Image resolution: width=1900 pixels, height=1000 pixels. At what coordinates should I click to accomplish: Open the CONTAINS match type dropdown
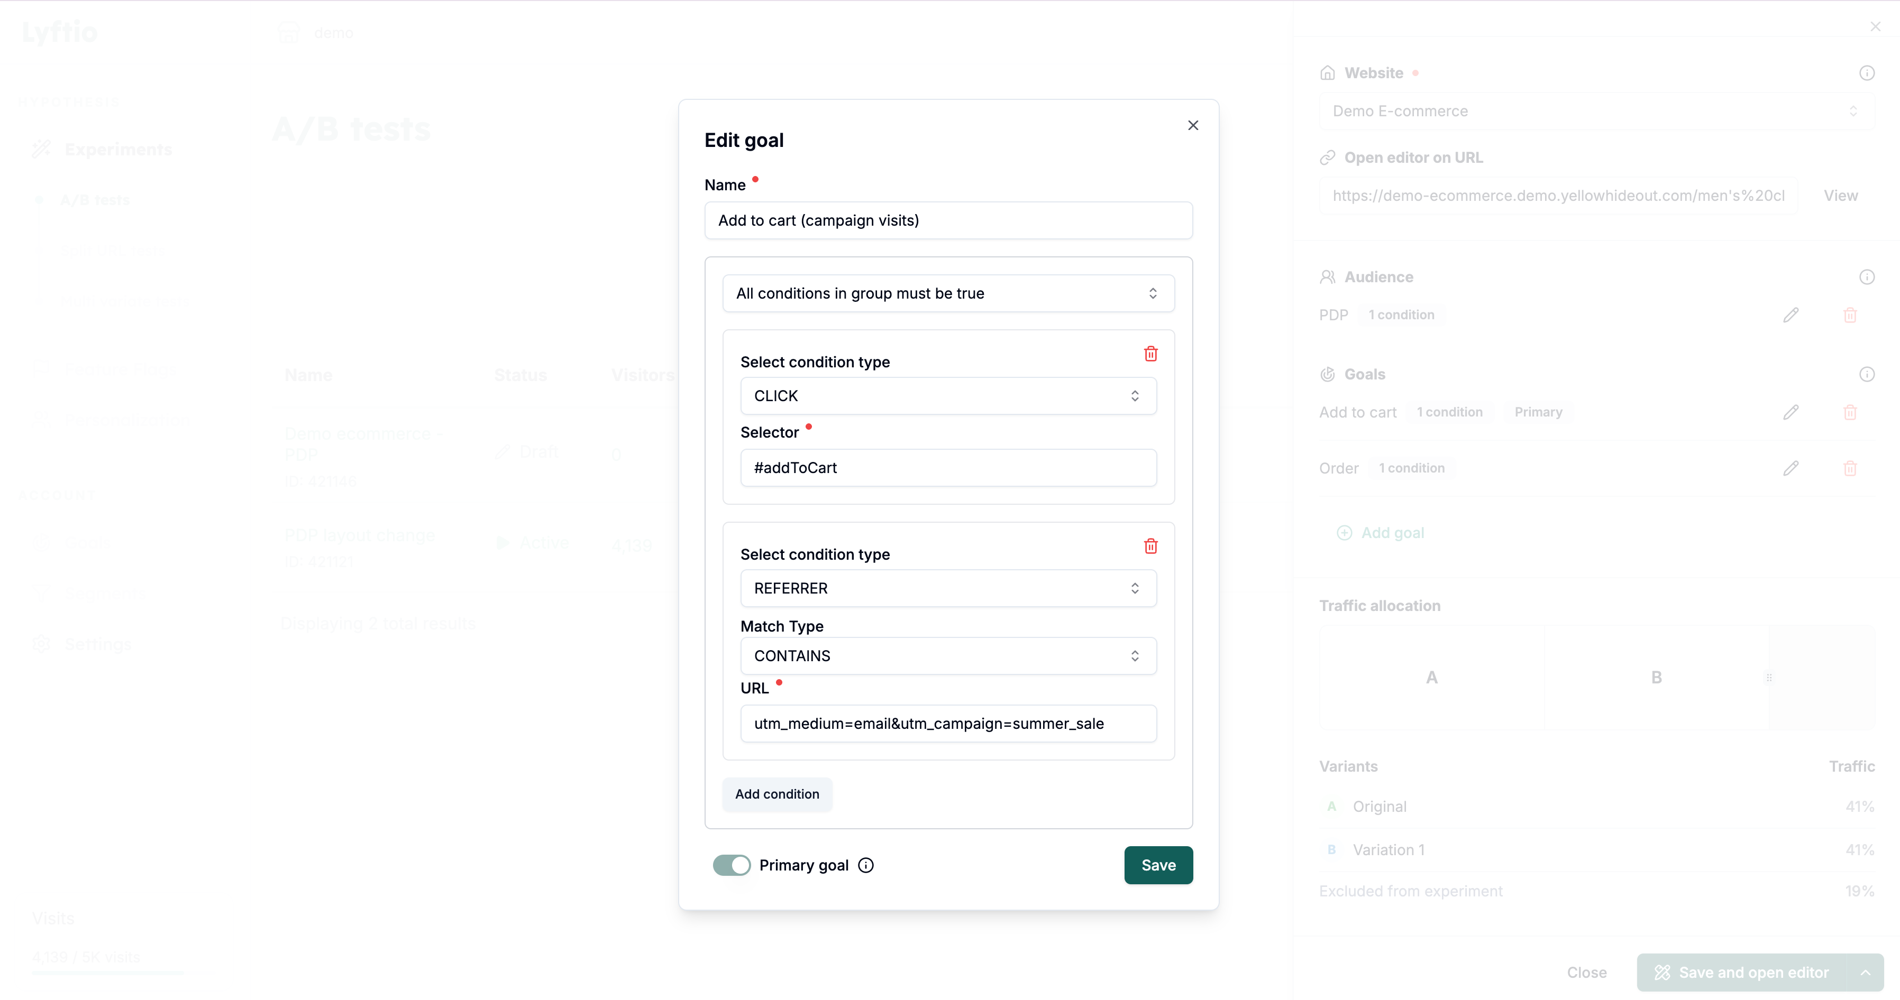pyautogui.click(x=948, y=656)
